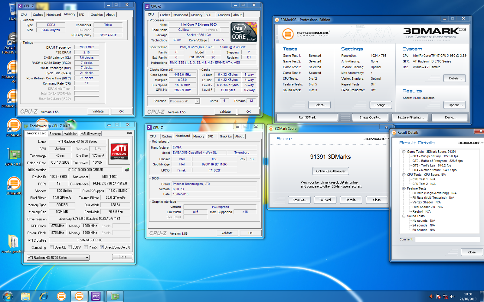Click OK in the Memory CPU-Z window

pyautogui.click(x=121, y=111)
